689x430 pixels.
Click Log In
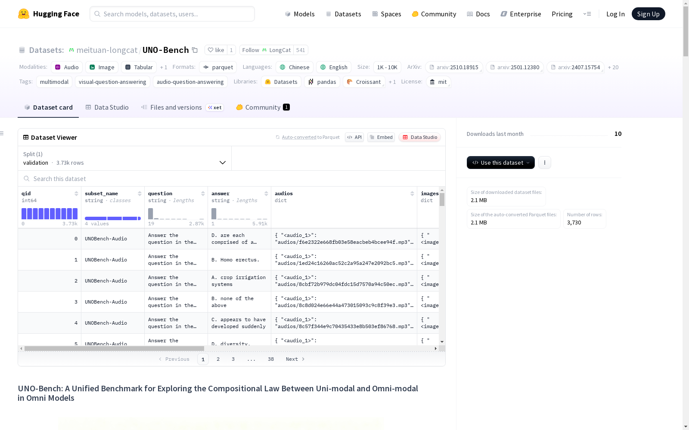tap(615, 14)
